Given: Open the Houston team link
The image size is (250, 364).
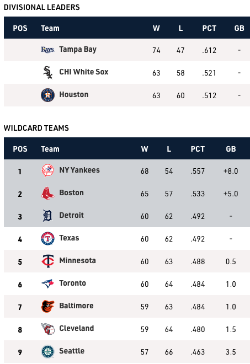Looking at the screenshot, I should point(74,94).
